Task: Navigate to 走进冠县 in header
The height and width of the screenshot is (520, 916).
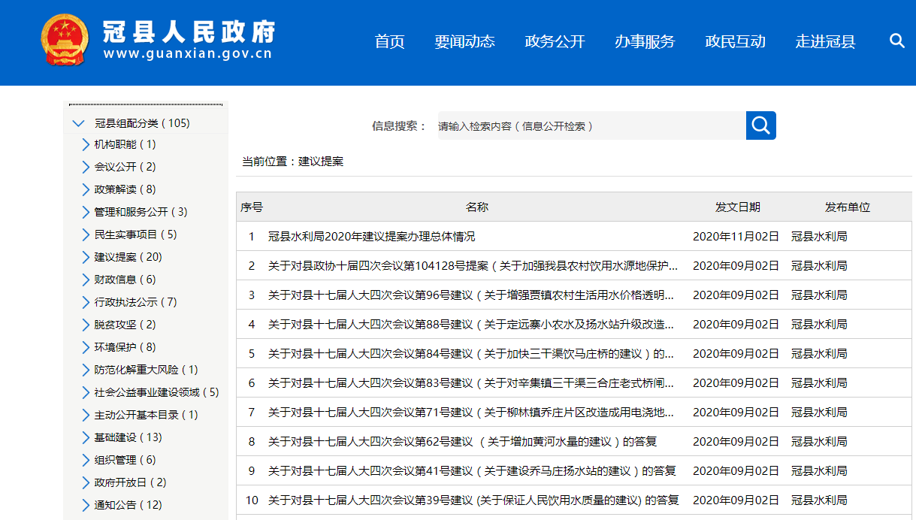Action: coord(825,42)
